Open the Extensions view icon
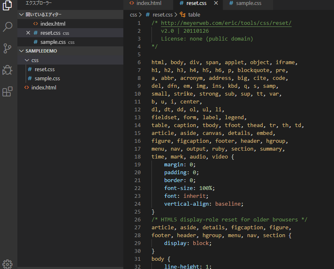The height and width of the screenshot is (269, 334). 7,91
